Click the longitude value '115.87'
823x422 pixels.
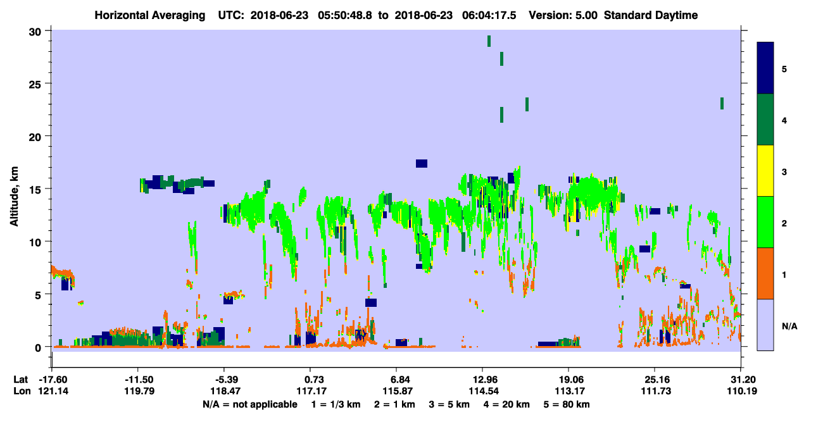tap(396, 392)
